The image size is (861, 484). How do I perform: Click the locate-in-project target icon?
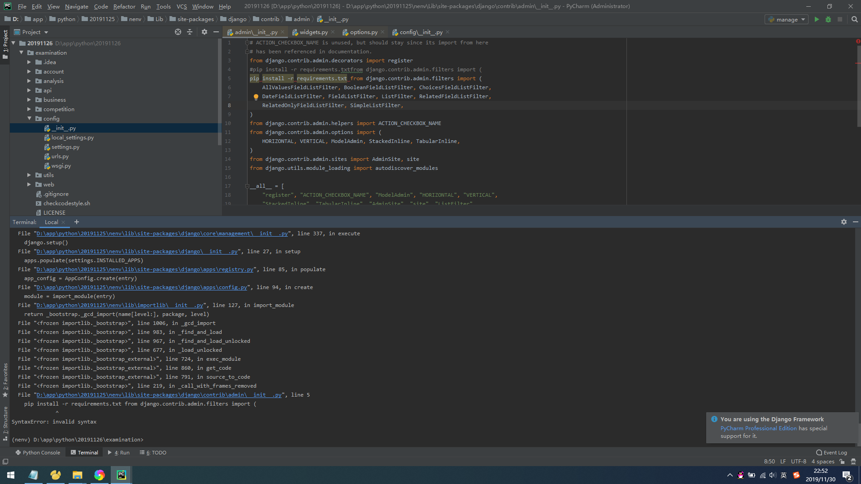coord(178,32)
